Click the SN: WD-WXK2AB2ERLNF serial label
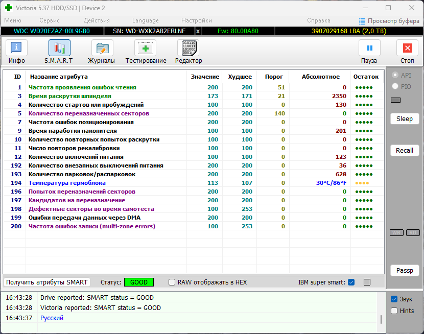Screen dimensions: 424x334 click(x=149, y=31)
